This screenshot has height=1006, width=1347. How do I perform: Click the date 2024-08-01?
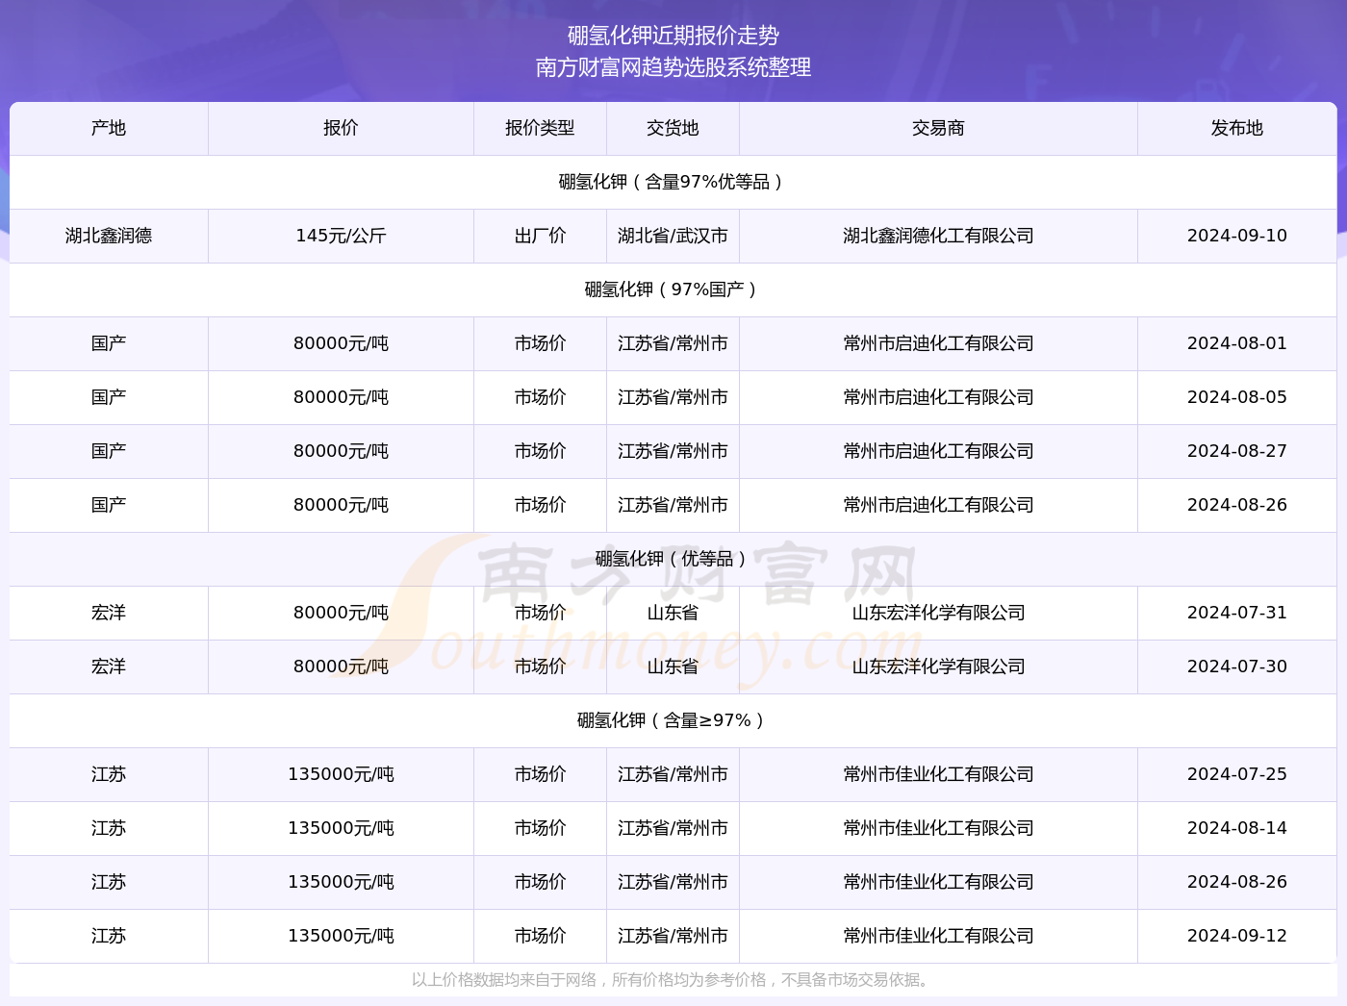pyautogui.click(x=1237, y=343)
